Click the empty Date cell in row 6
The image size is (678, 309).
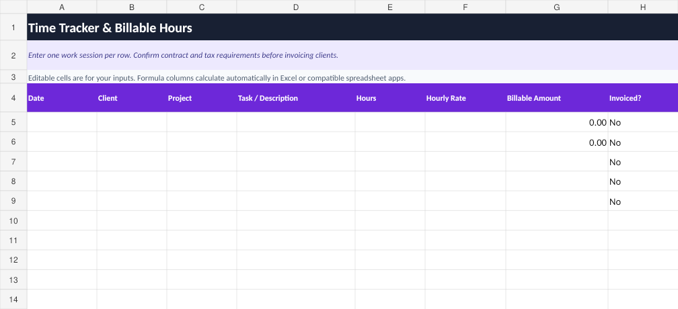[x=62, y=142]
